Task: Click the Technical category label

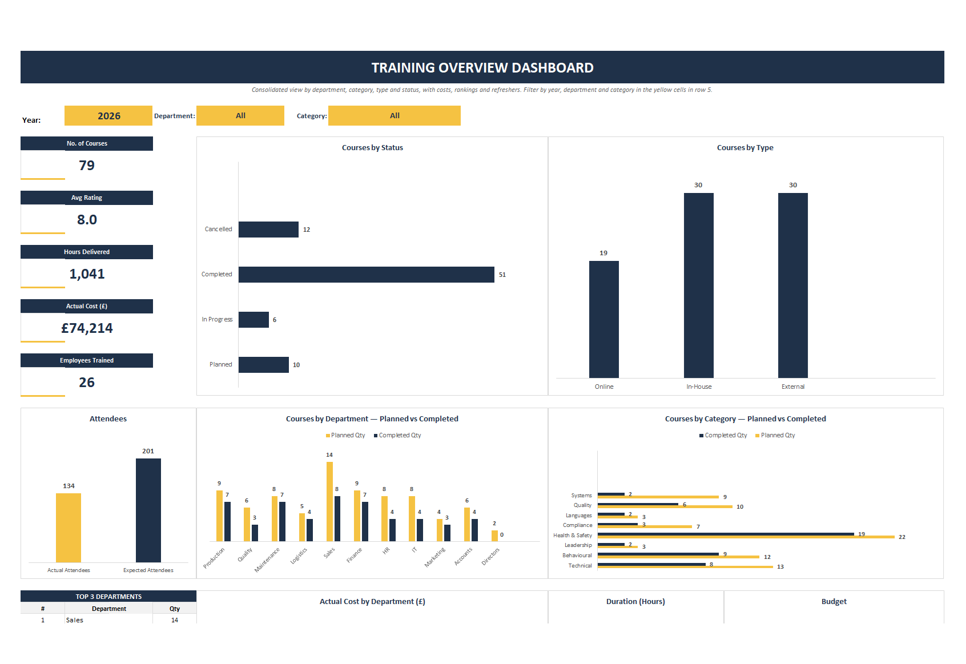Action: coord(580,566)
